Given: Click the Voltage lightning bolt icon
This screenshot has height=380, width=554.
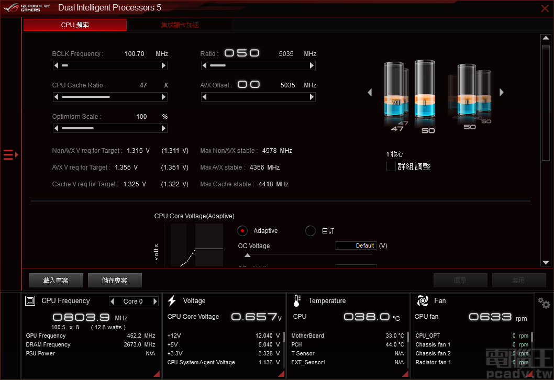Looking at the screenshot, I should 172,301.
